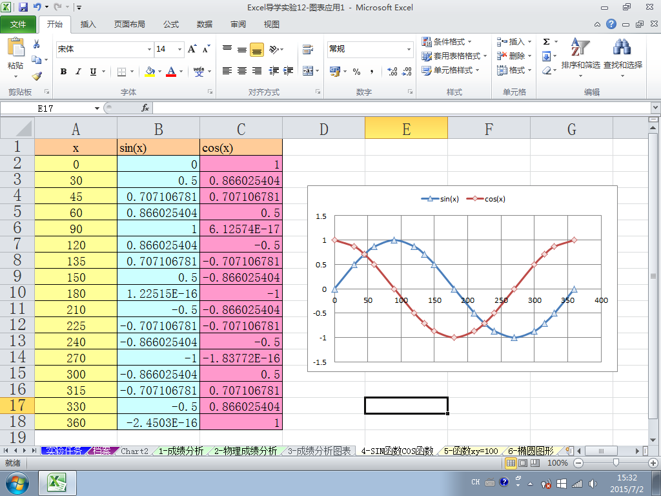The width and height of the screenshot is (661, 496).
Task: Click the Excel Help question mark icon
Action: point(611,24)
